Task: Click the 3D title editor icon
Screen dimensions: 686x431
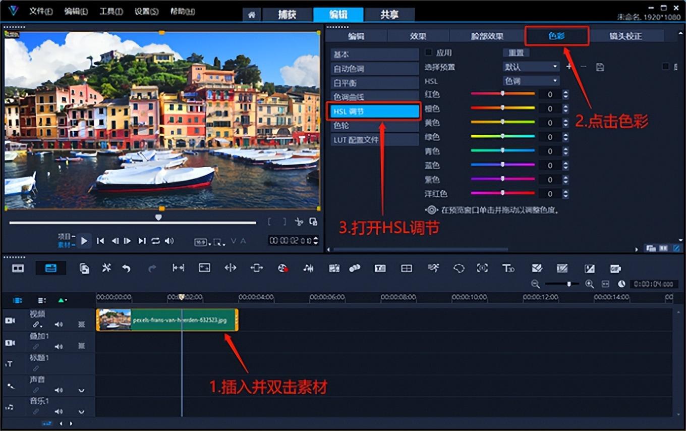Action: pos(508,268)
